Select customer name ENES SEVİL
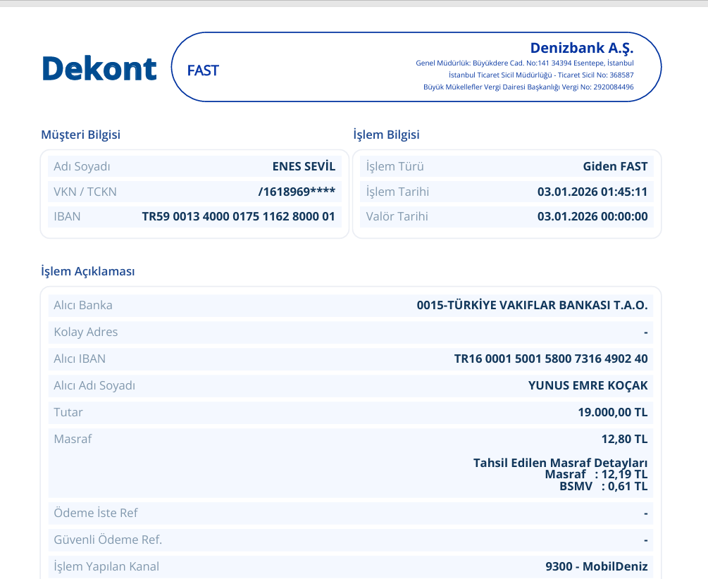The image size is (708, 579). coord(304,166)
